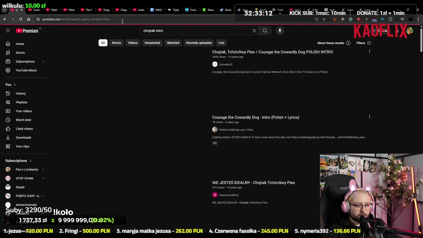Click the browser home button

[28, 19]
